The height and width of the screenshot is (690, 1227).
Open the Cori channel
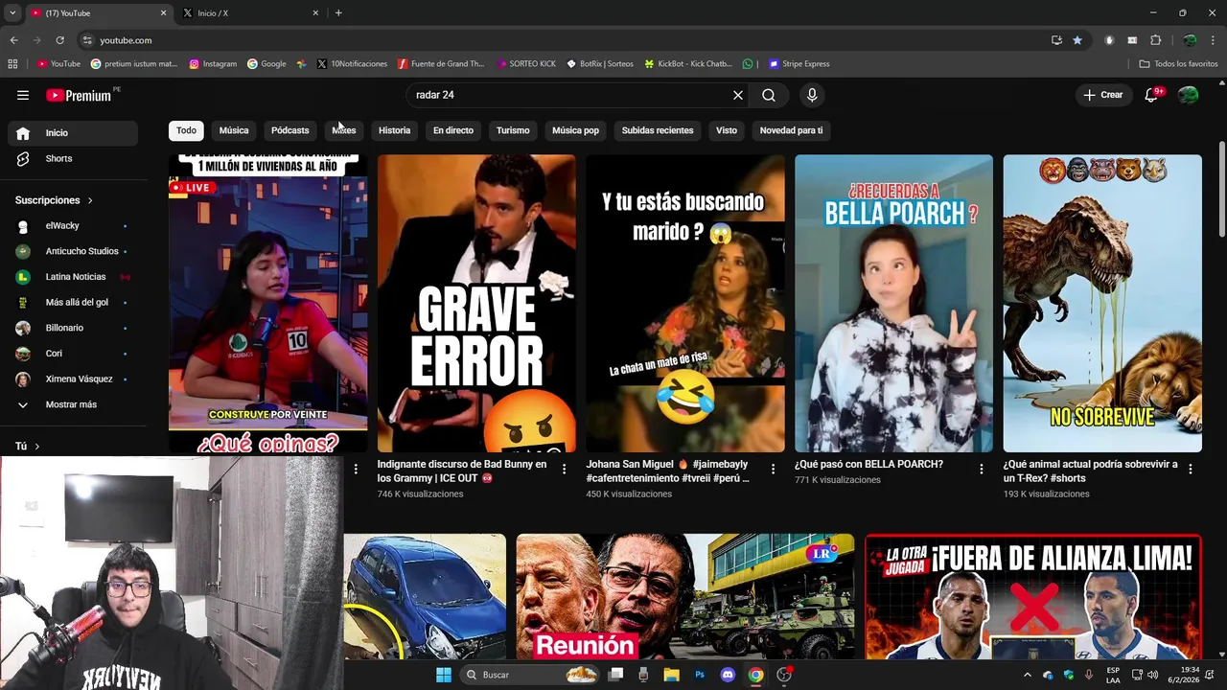73,354
